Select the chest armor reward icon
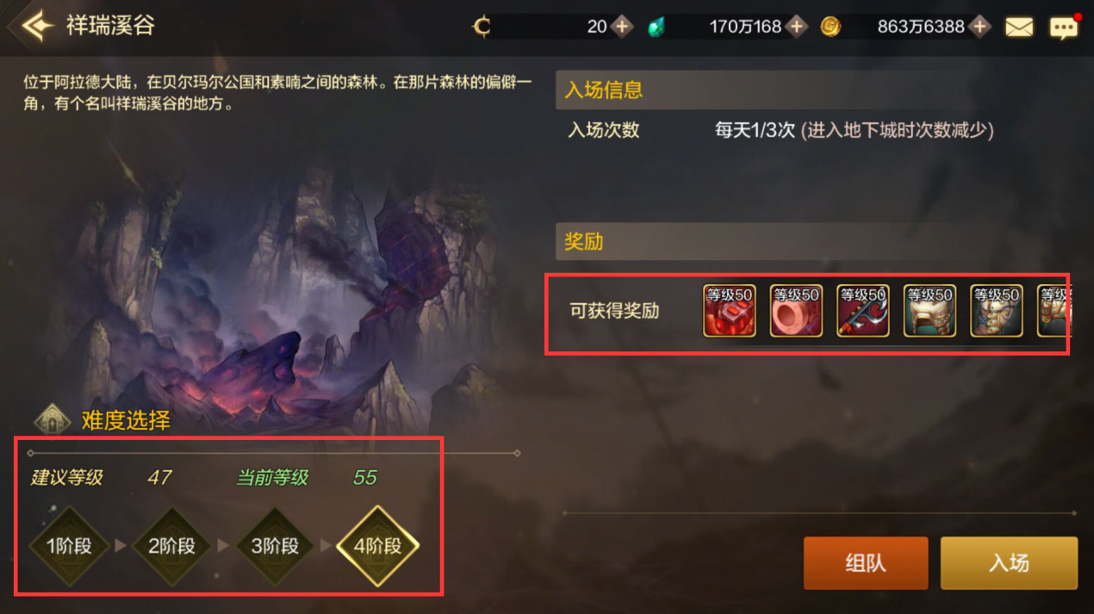1094x614 pixels. click(997, 310)
